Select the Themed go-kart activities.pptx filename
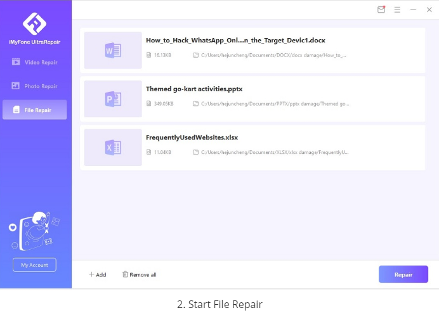Screen dimensions: 439x315 click(193, 89)
